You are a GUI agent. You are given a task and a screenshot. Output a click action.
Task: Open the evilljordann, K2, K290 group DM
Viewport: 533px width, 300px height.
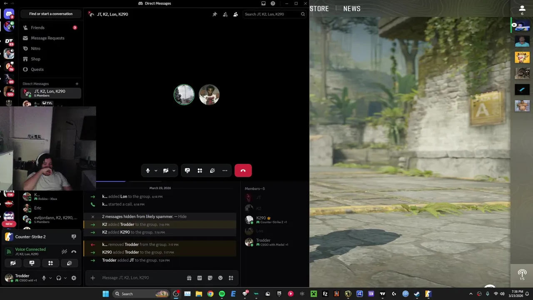point(51,219)
